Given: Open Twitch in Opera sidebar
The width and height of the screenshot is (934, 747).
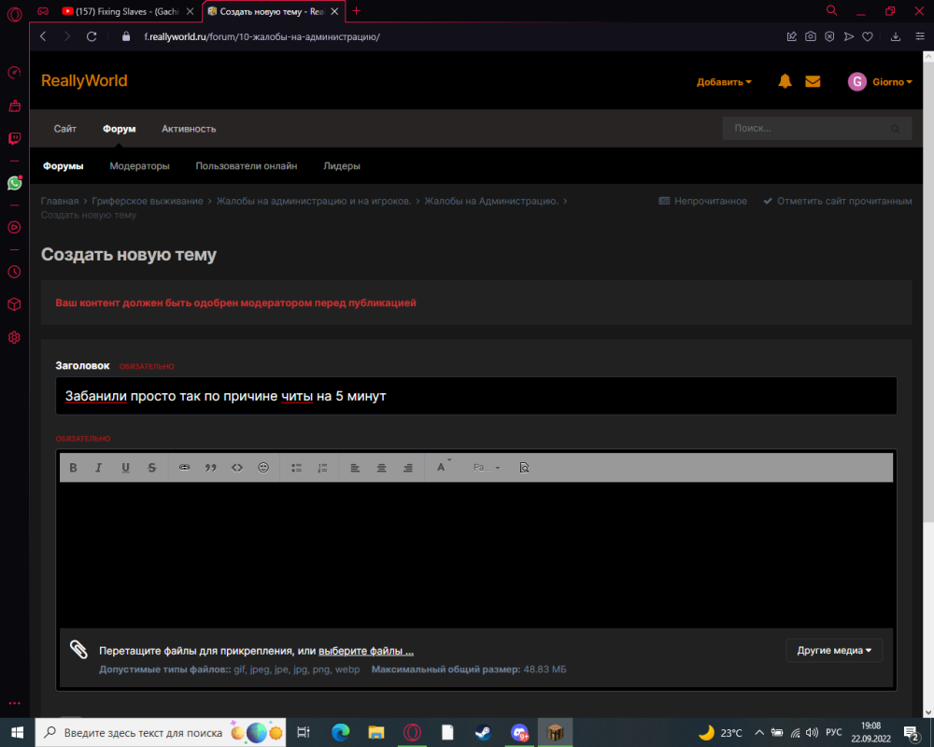Looking at the screenshot, I should coord(14,138).
